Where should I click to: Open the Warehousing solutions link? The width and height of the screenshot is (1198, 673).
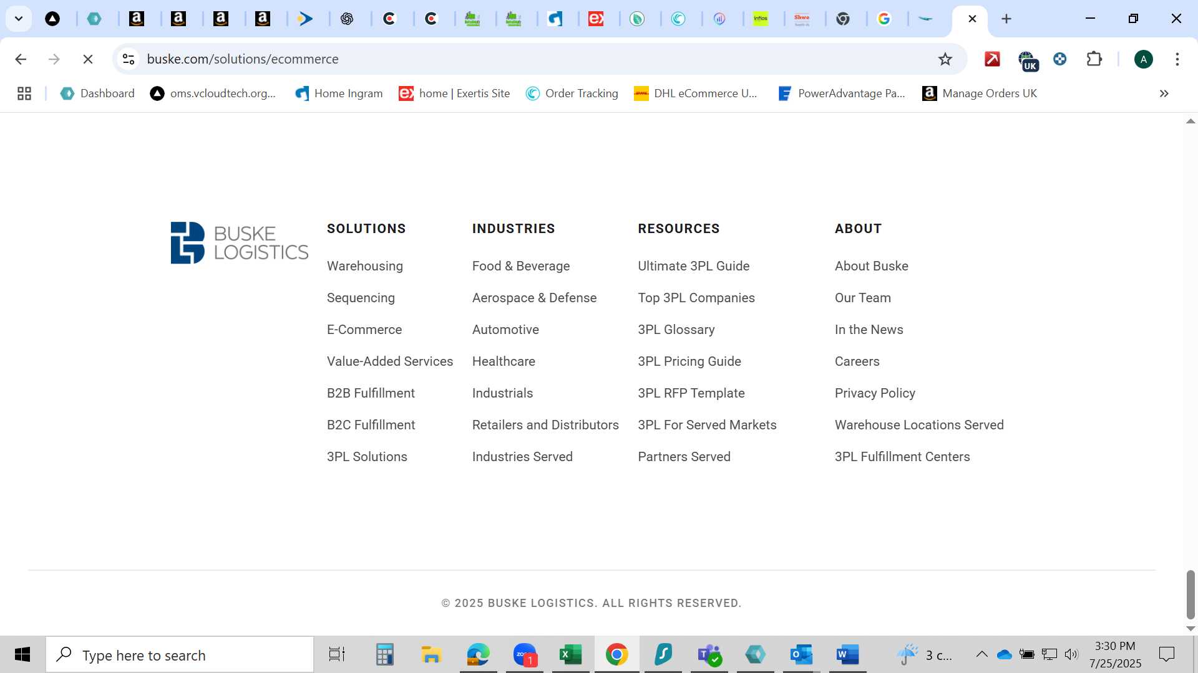(365, 266)
